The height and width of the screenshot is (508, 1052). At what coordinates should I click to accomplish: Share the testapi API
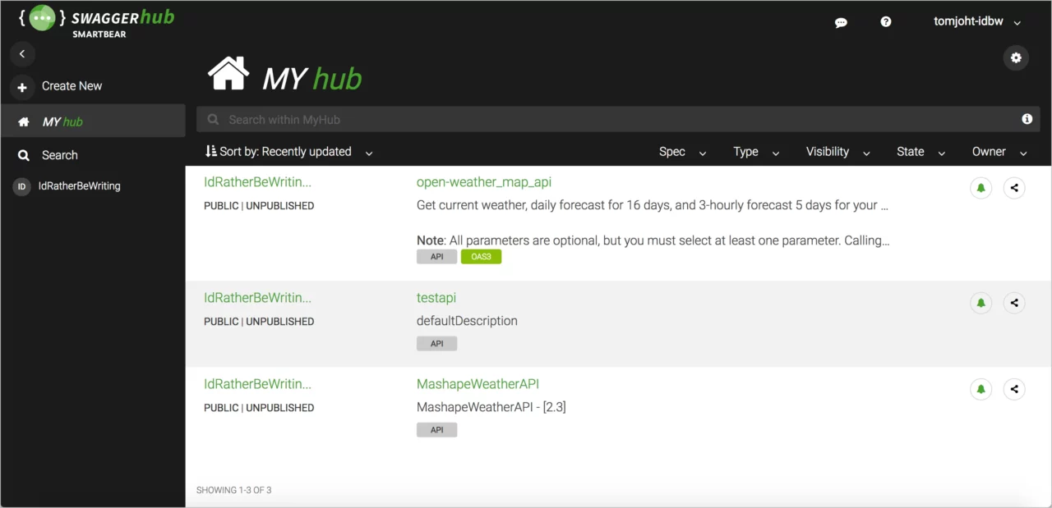[1014, 303]
